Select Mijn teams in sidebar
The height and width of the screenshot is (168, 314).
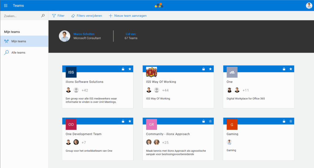pos(18,41)
